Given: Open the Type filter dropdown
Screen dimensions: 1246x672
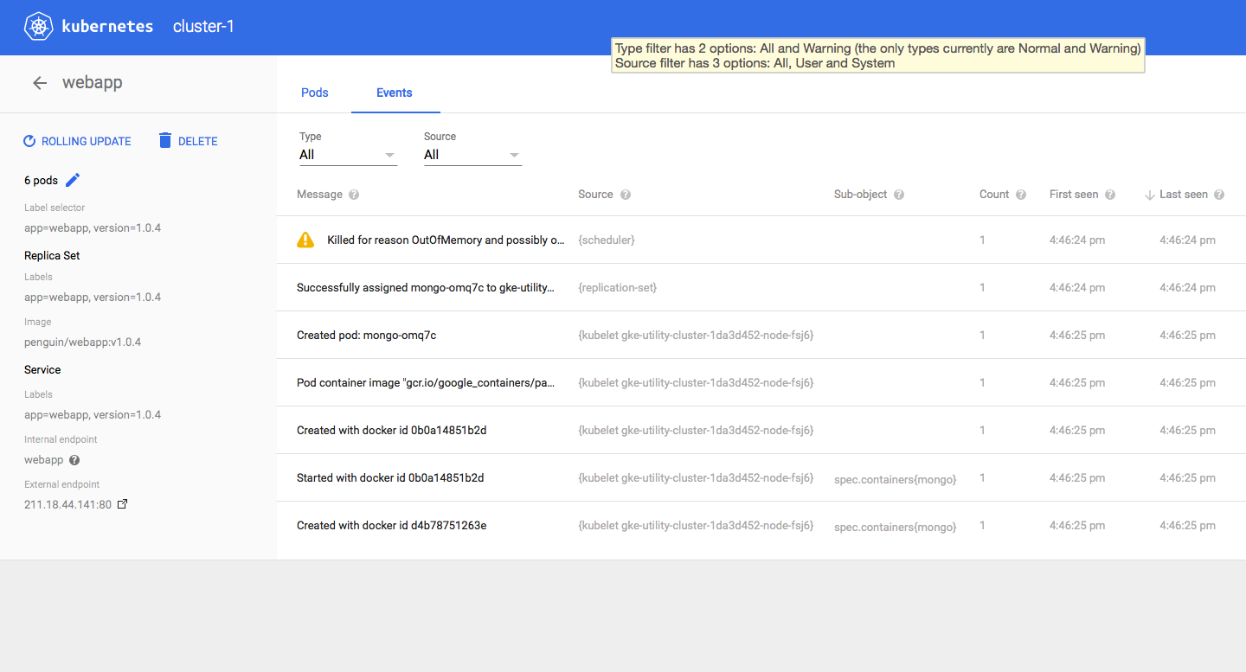Looking at the screenshot, I should (x=348, y=155).
